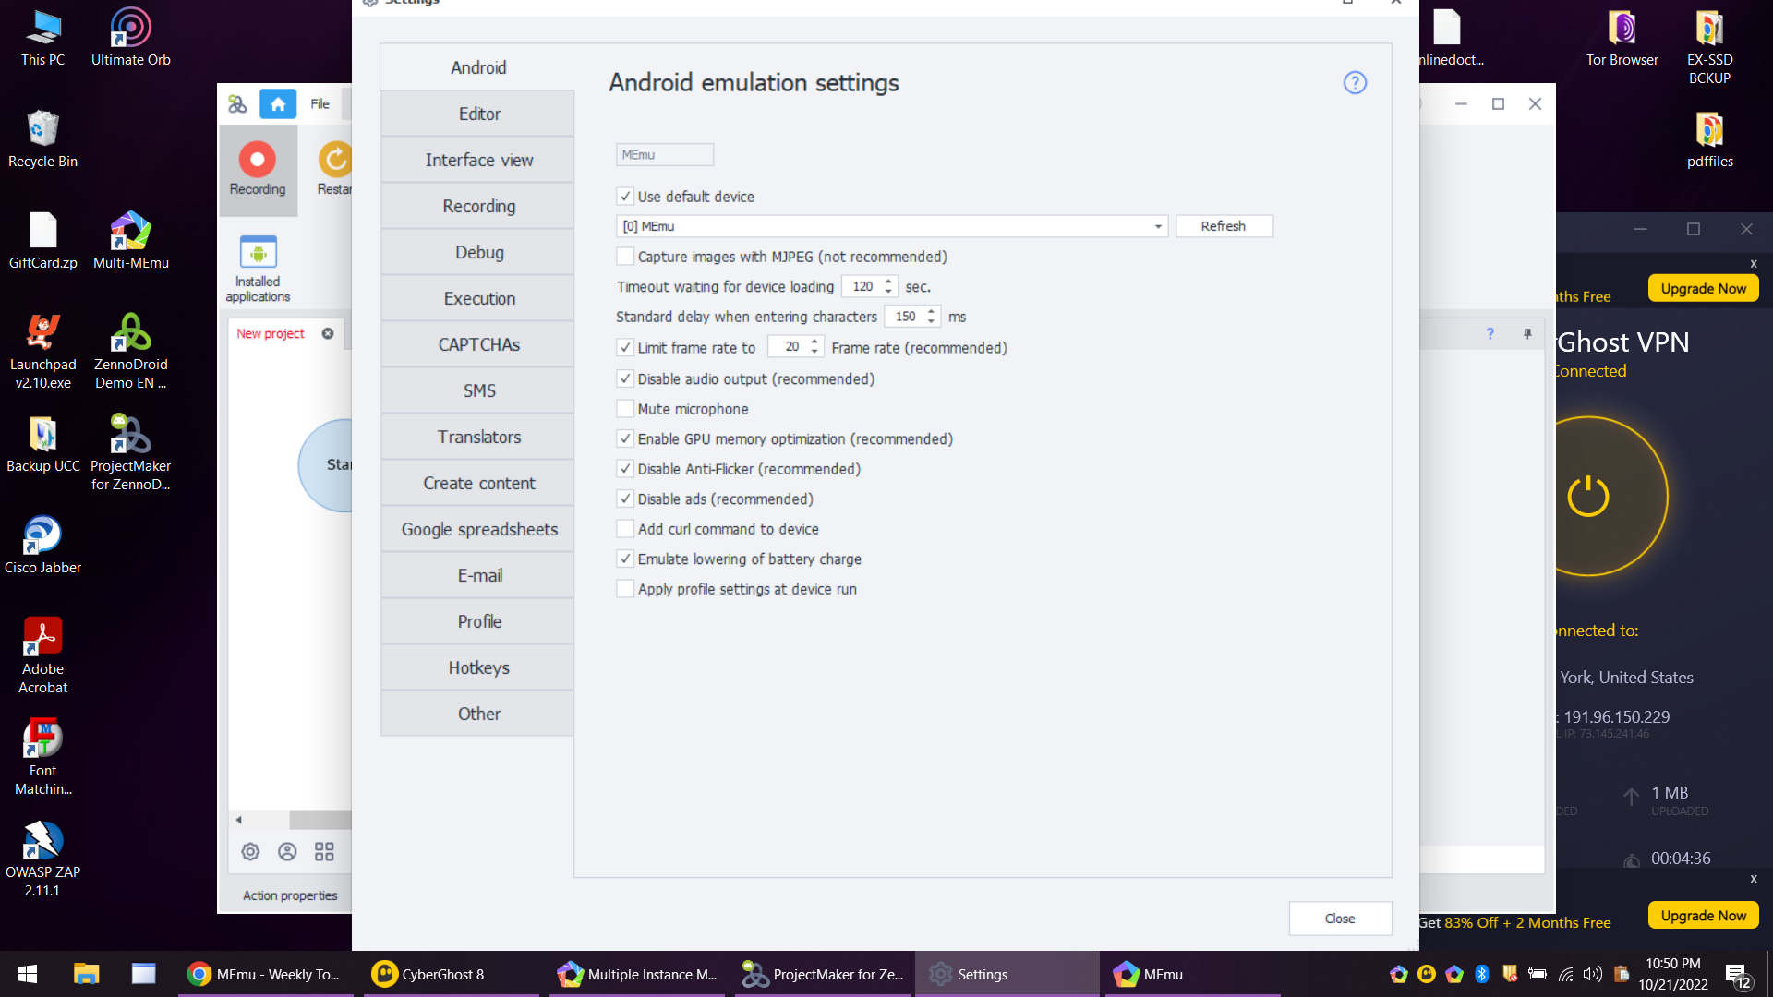Click the help question mark icon
Image resolution: width=1773 pixels, height=997 pixels.
(x=1354, y=83)
